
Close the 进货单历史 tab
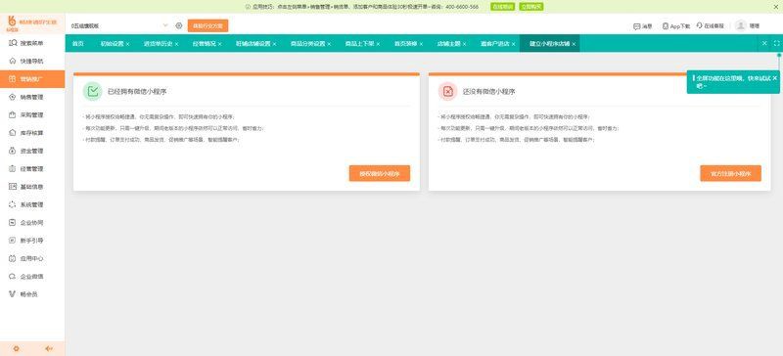tap(176, 44)
